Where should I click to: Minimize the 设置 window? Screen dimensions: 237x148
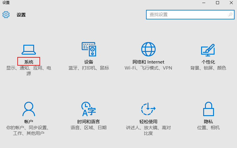204,3
